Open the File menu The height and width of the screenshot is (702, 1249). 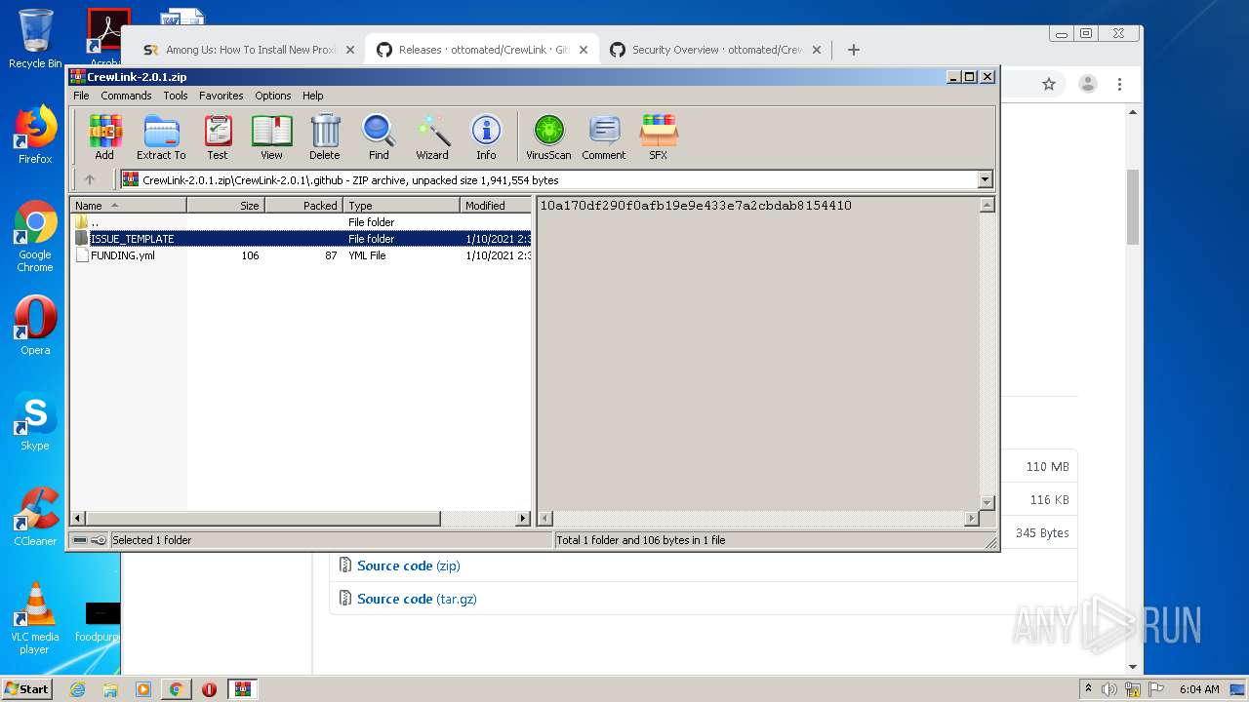coord(81,96)
